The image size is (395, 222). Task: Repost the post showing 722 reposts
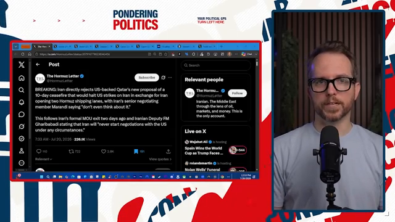75,151
